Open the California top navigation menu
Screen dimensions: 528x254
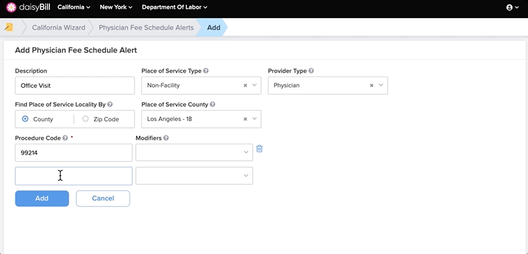(x=74, y=7)
